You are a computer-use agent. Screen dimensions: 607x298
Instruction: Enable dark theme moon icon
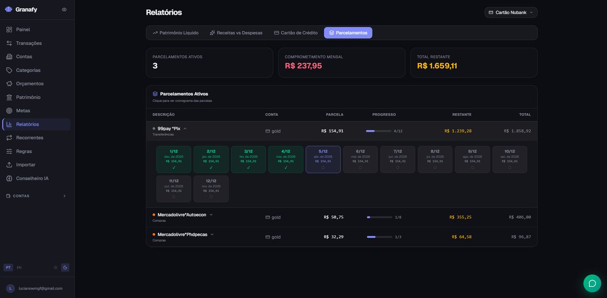(65, 268)
